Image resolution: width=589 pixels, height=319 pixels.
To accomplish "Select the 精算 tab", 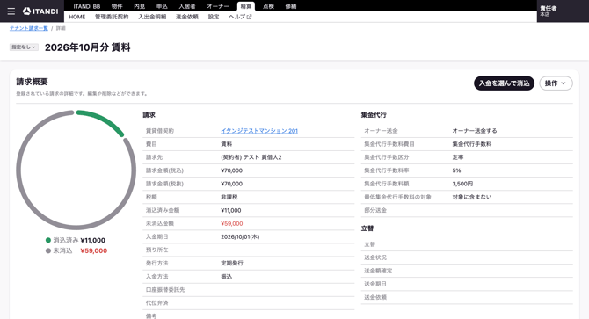I will point(246,6).
